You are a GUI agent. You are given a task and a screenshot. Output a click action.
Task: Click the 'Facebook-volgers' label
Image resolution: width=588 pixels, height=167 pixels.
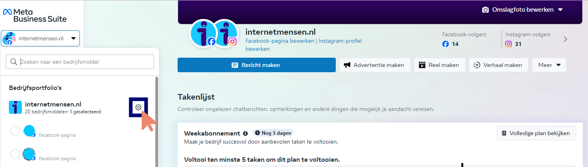pyautogui.click(x=464, y=35)
